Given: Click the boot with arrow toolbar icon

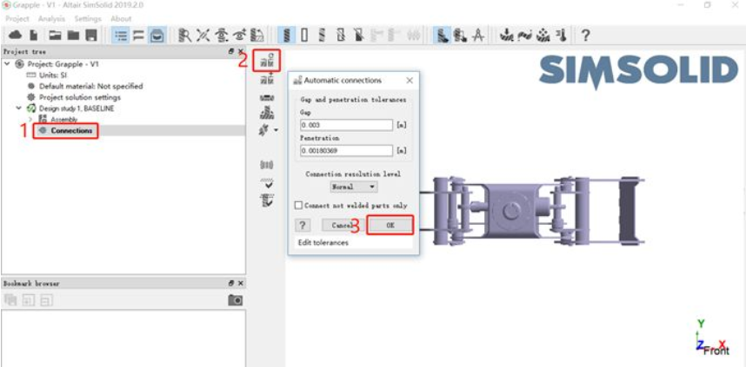Looking at the screenshot, I should pyautogui.click(x=460, y=35).
